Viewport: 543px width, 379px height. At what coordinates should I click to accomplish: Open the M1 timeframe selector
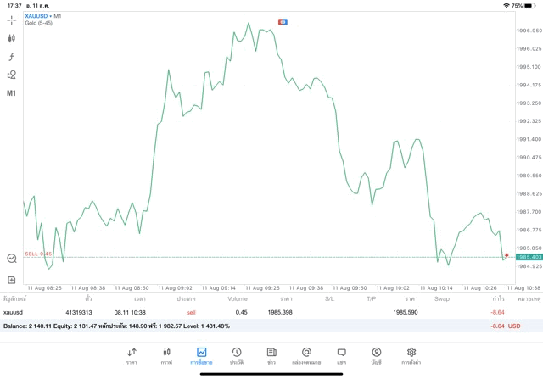pyautogui.click(x=12, y=93)
